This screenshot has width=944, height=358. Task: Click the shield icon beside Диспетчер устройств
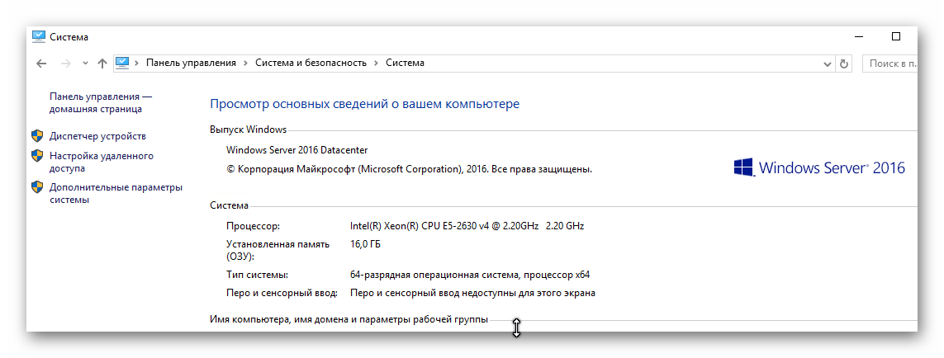pyautogui.click(x=37, y=136)
